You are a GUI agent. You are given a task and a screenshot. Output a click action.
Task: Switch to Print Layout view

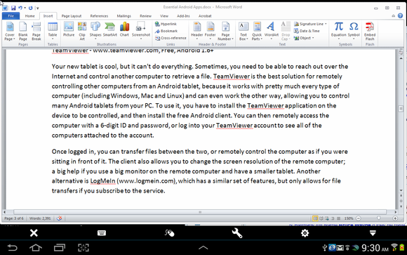(x=315, y=218)
